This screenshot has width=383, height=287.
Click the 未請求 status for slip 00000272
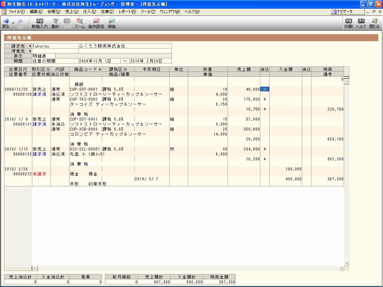point(39,174)
